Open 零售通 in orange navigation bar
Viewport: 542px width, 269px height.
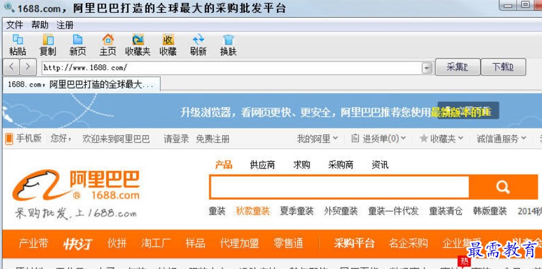[x=288, y=243]
